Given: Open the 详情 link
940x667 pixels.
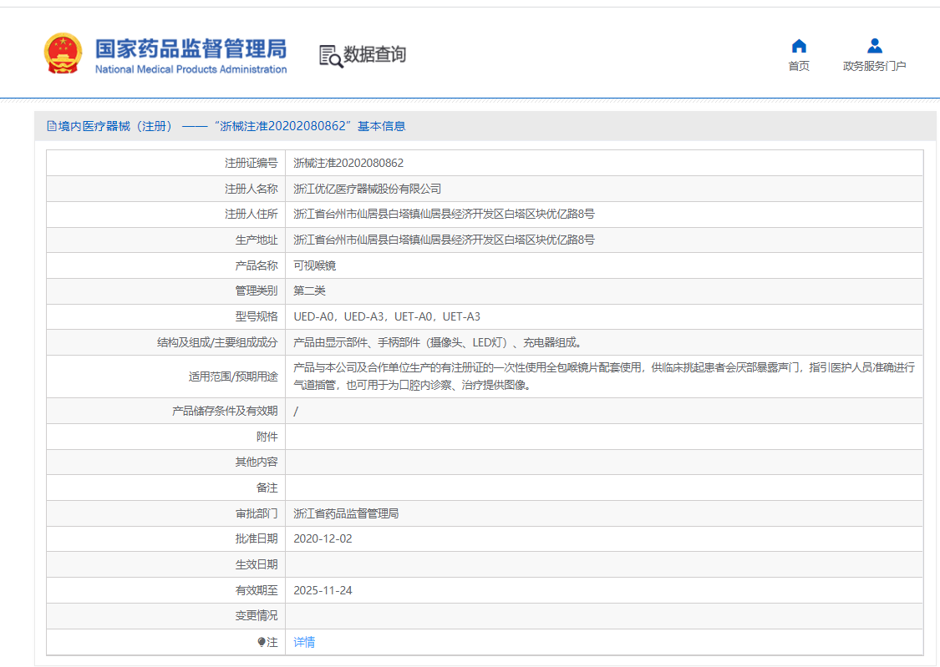Looking at the screenshot, I should (x=304, y=642).
